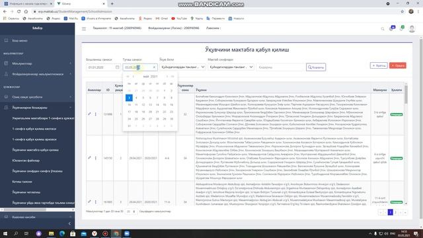Open the top bar search icon
The image size is (423, 238).
382,28
